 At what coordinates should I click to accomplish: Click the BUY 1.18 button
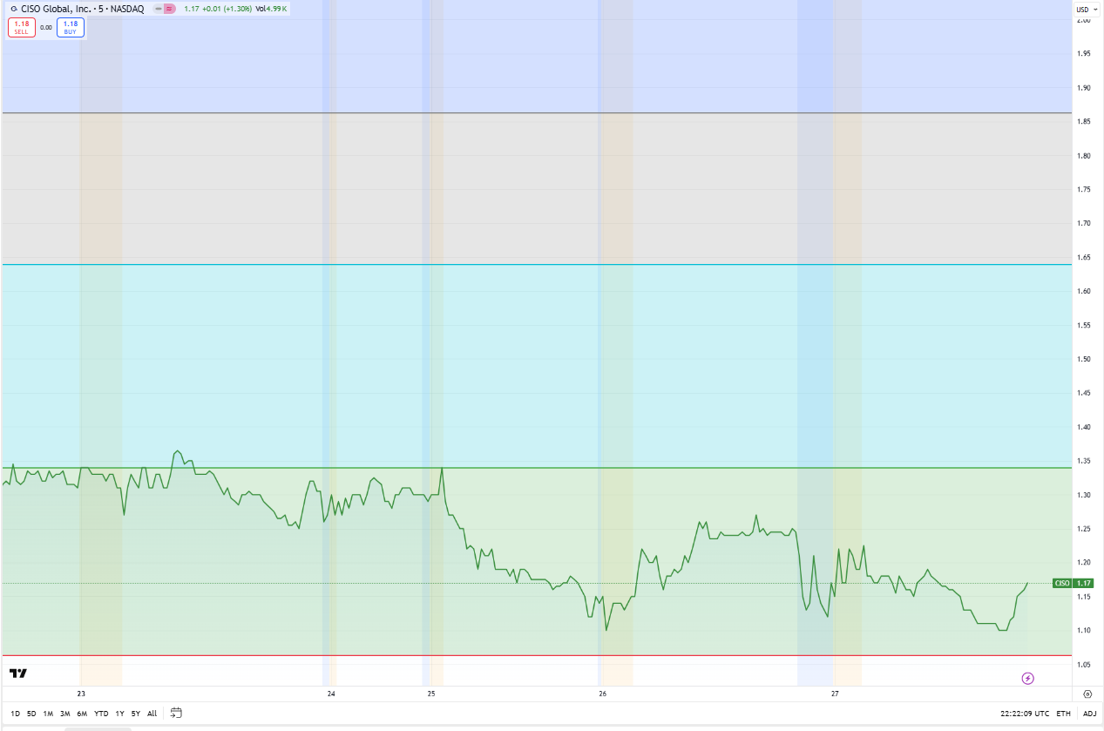point(71,27)
